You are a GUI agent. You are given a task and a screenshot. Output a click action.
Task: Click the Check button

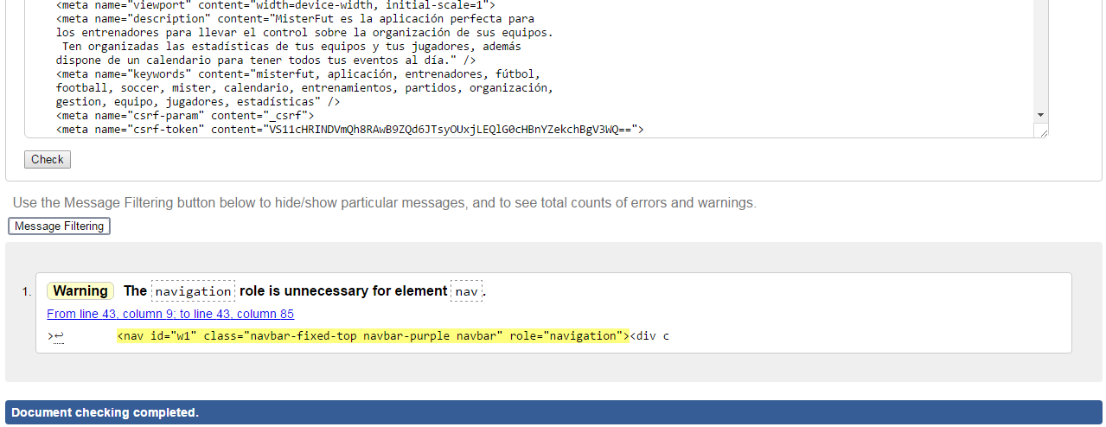[x=48, y=160]
